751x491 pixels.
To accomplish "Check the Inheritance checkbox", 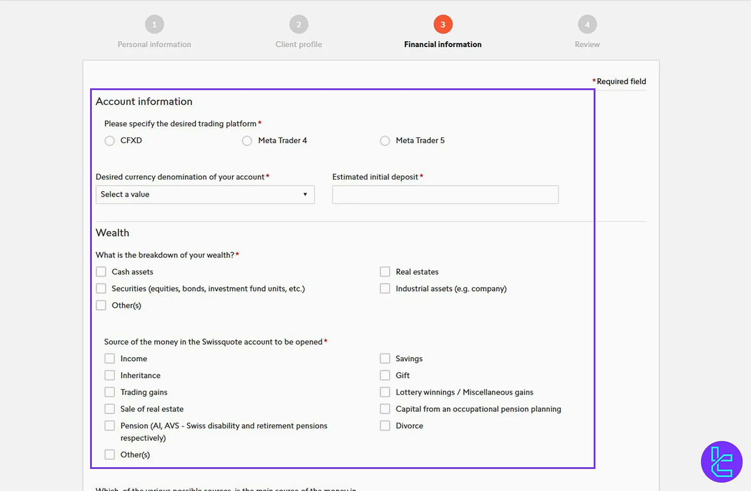I will (x=110, y=375).
